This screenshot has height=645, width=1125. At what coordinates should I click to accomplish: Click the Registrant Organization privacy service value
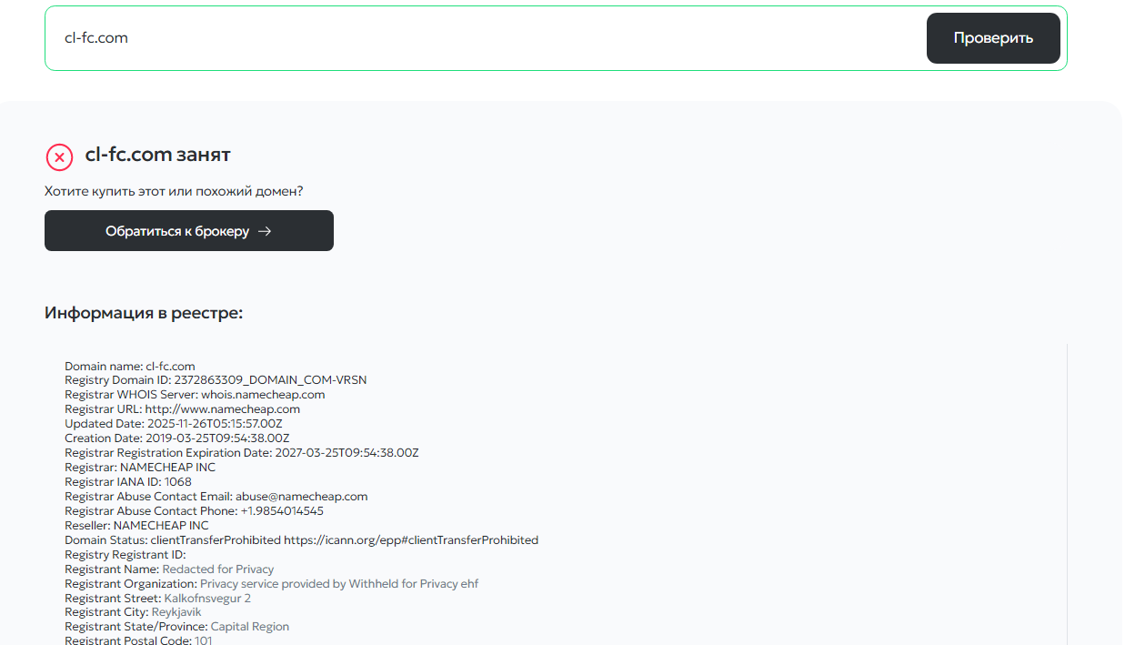pos(339,584)
